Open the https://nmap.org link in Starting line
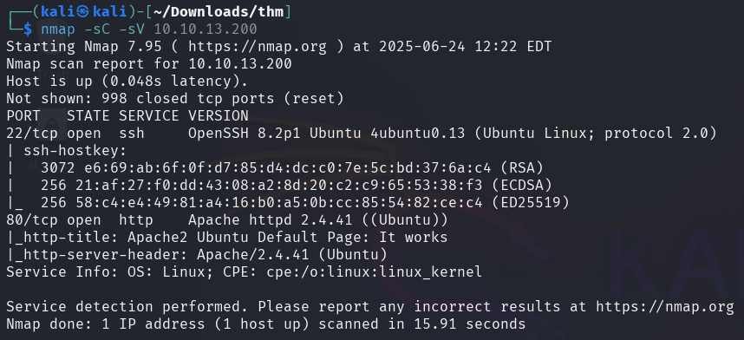This screenshot has width=744, height=340. 258,47
